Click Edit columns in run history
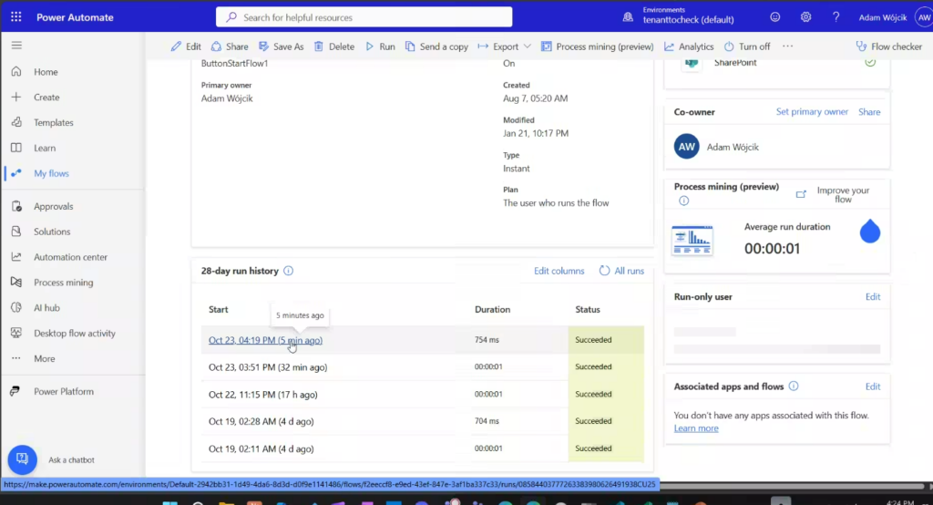Image resolution: width=933 pixels, height=505 pixels. coord(559,271)
